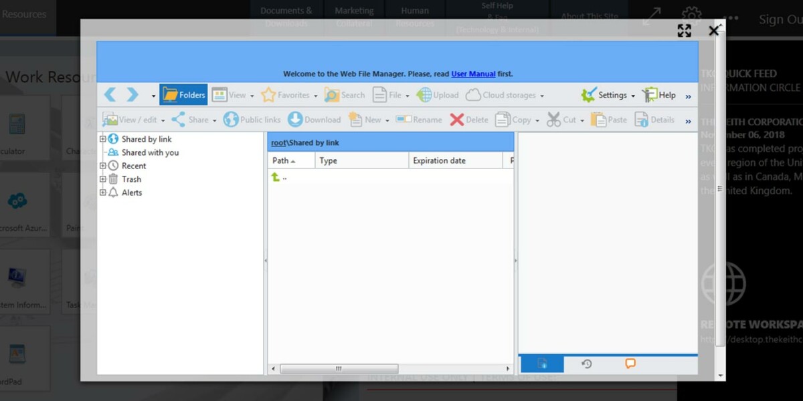Sort files by the Path column header
The image size is (803, 401).
(x=279, y=160)
